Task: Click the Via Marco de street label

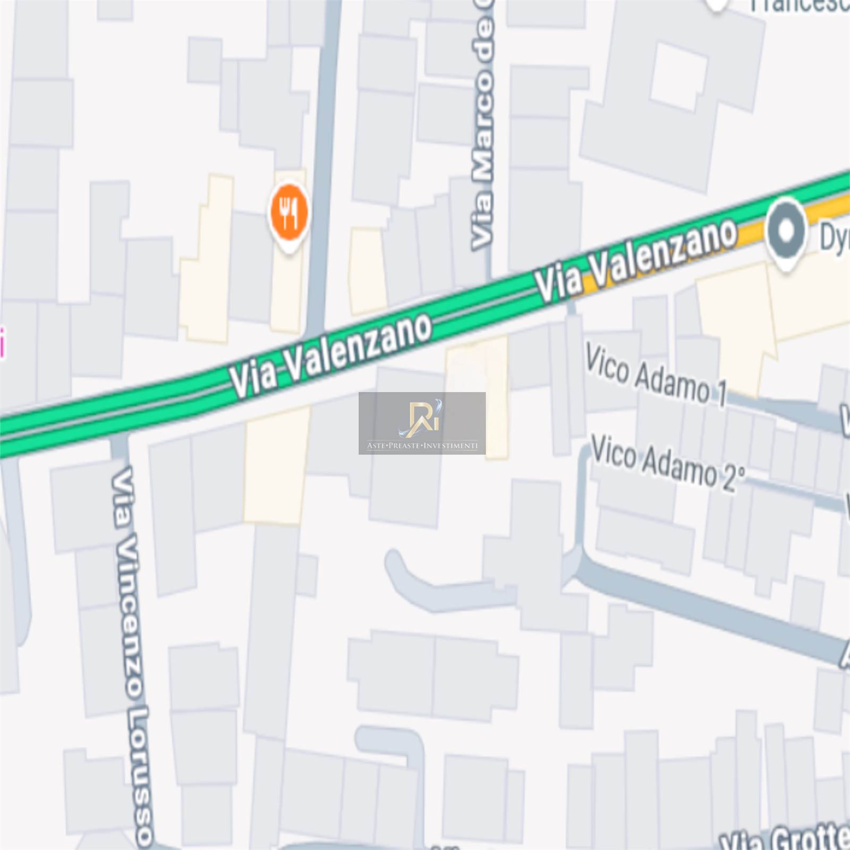Action: 483,125
